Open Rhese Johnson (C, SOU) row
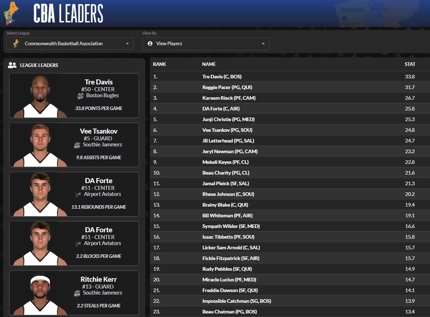430x317 pixels. pos(290,194)
